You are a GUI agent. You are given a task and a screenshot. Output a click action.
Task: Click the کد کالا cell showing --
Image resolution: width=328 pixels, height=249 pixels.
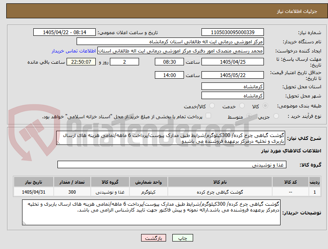point(291,192)
